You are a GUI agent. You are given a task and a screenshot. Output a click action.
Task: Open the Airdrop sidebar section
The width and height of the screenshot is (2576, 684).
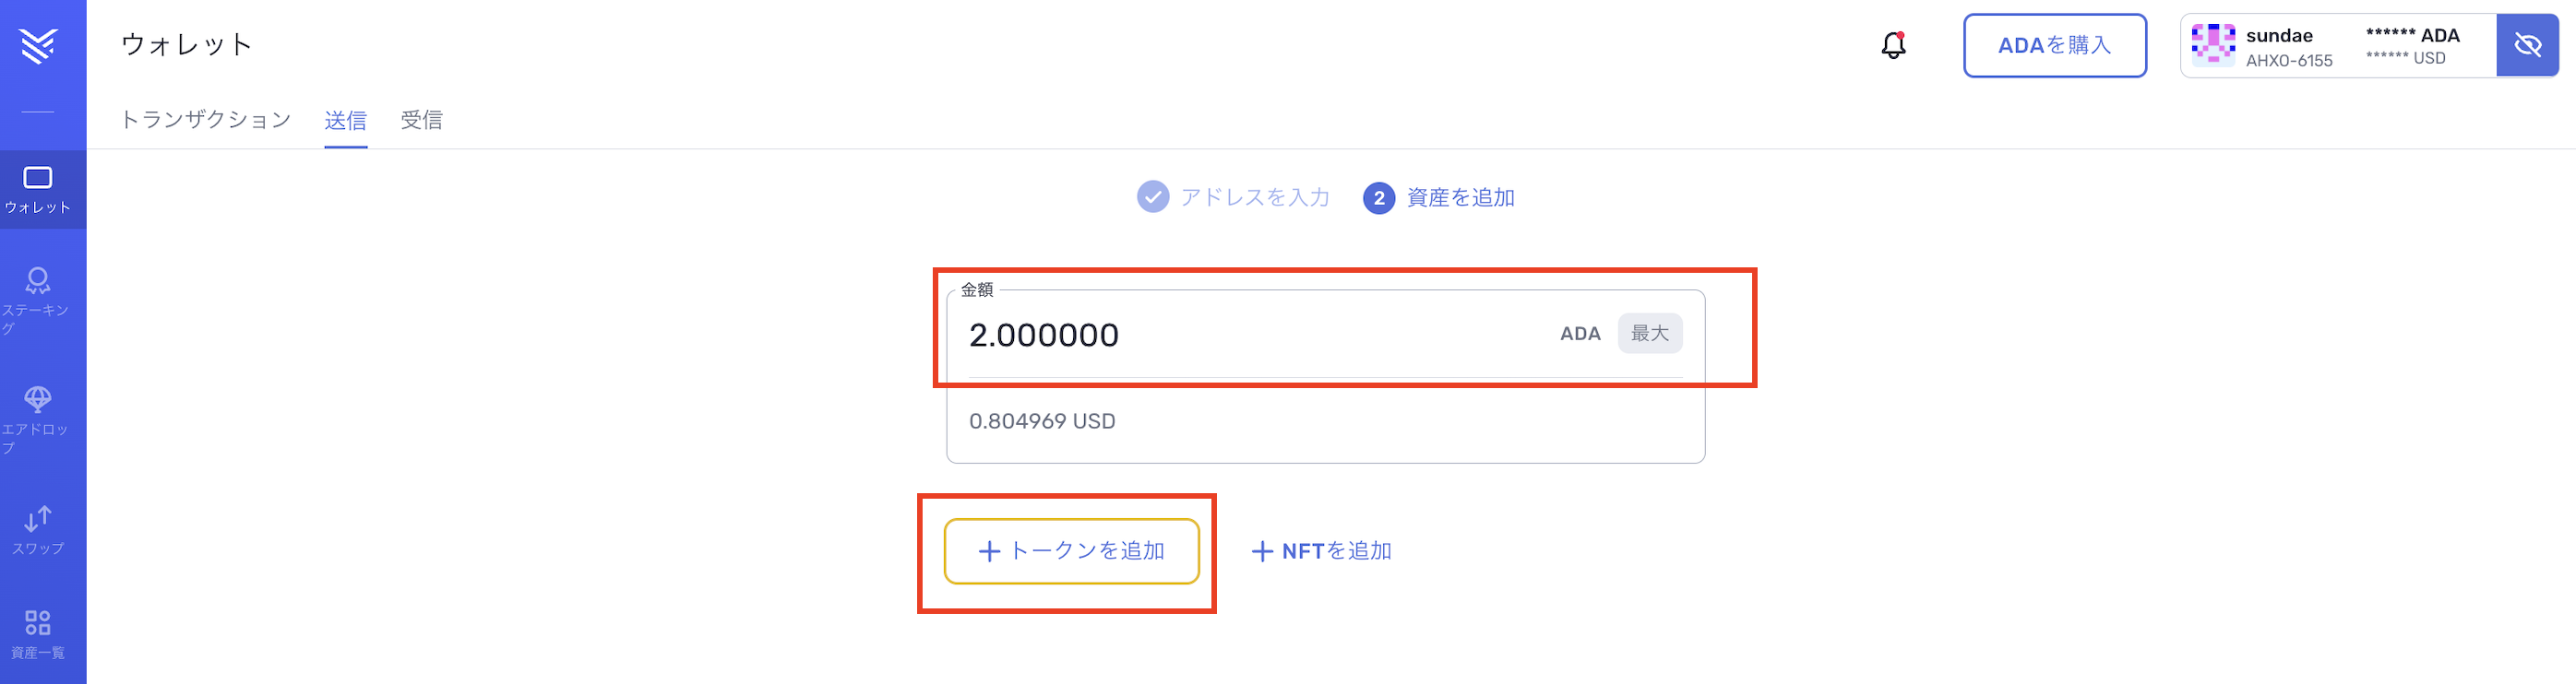(38, 418)
